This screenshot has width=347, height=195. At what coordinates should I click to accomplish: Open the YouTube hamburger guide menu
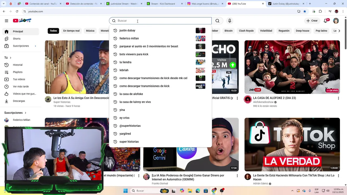[7, 21]
